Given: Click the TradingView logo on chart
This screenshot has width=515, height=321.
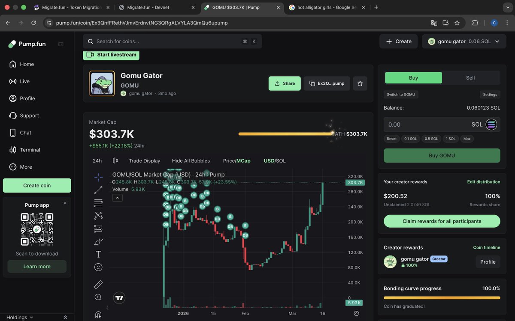Looking at the screenshot, I should [x=119, y=298].
